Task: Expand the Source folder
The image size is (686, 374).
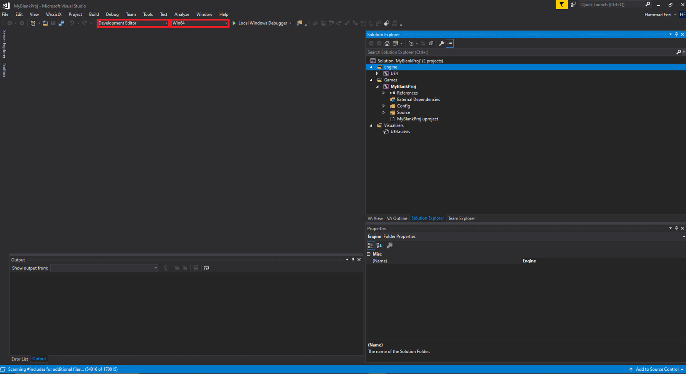Action: (x=384, y=112)
